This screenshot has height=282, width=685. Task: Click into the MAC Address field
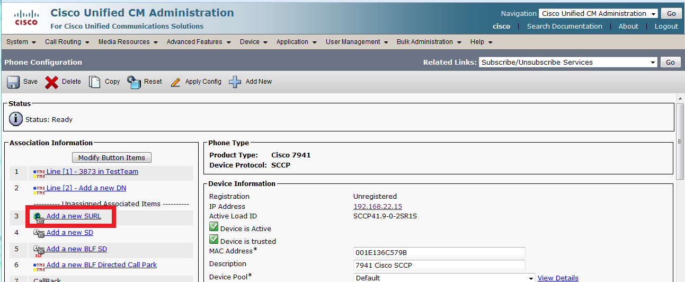coord(439,252)
